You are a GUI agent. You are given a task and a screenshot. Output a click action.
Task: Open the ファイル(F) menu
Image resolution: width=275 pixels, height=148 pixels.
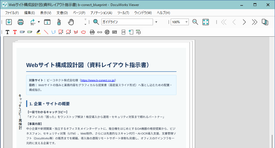[12, 13]
